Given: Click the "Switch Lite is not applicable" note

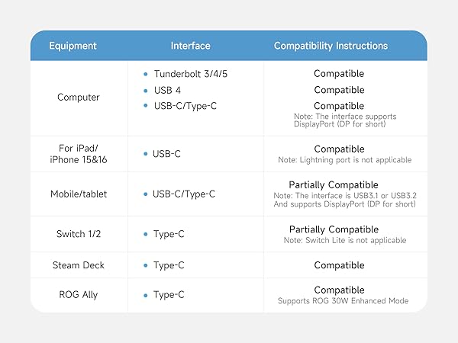Looking at the screenshot, I should click(x=345, y=240).
